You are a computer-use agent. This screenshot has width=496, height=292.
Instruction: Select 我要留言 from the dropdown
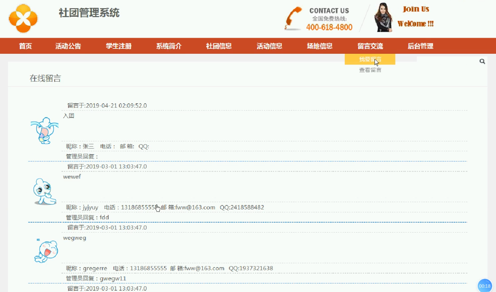[x=370, y=59]
